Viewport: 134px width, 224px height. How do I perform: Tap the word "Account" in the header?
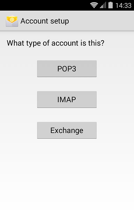(34, 21)
